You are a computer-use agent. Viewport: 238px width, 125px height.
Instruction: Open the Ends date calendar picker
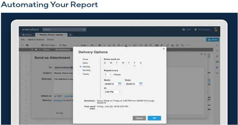click(141, 84)
